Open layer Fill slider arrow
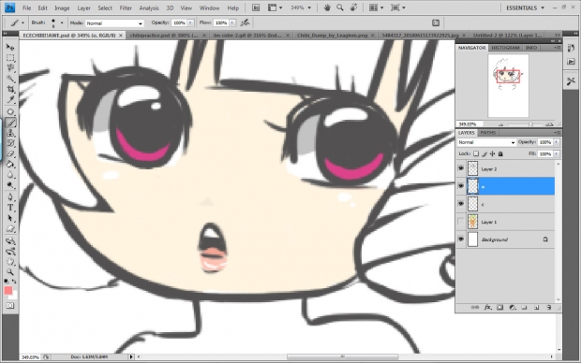 point(557,153)
